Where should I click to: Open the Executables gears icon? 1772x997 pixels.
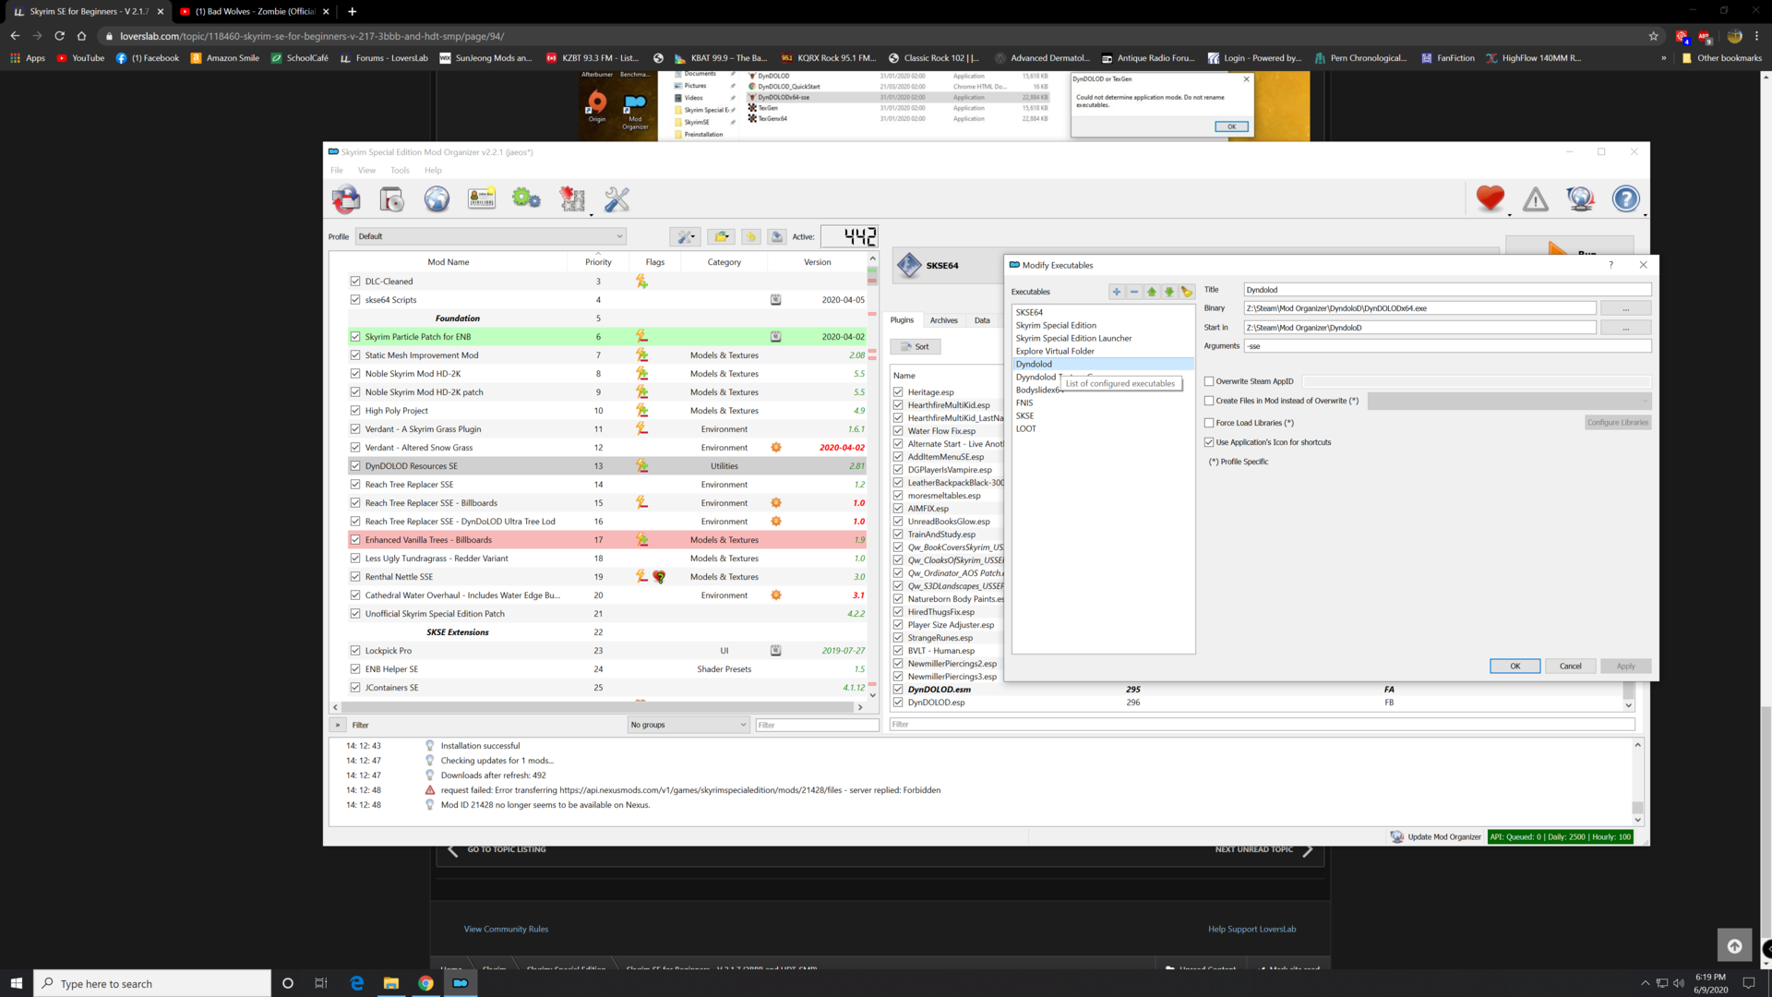pos(527,198)
